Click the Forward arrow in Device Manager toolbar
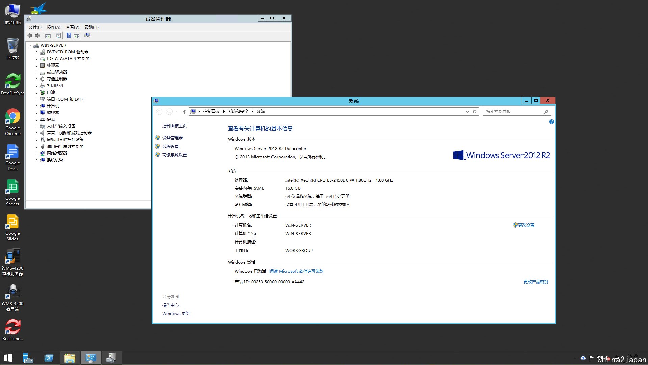This screenshot has height=365, width=648. [37, 36]
